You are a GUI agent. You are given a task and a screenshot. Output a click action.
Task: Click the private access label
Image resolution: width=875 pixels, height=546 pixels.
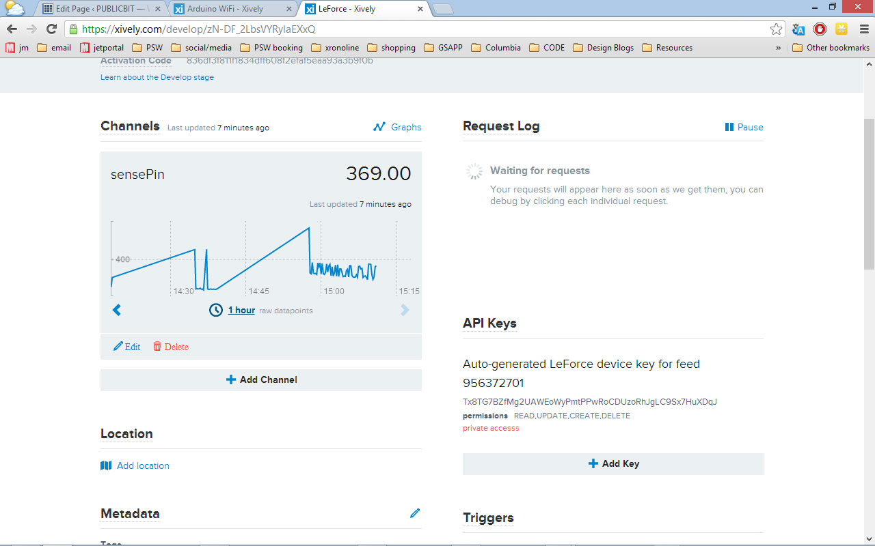(491, 428)
